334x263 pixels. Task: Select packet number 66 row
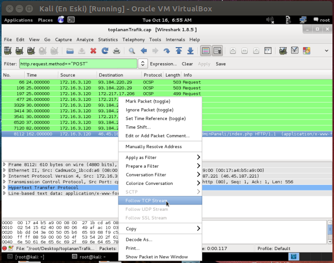click(167, 82)
